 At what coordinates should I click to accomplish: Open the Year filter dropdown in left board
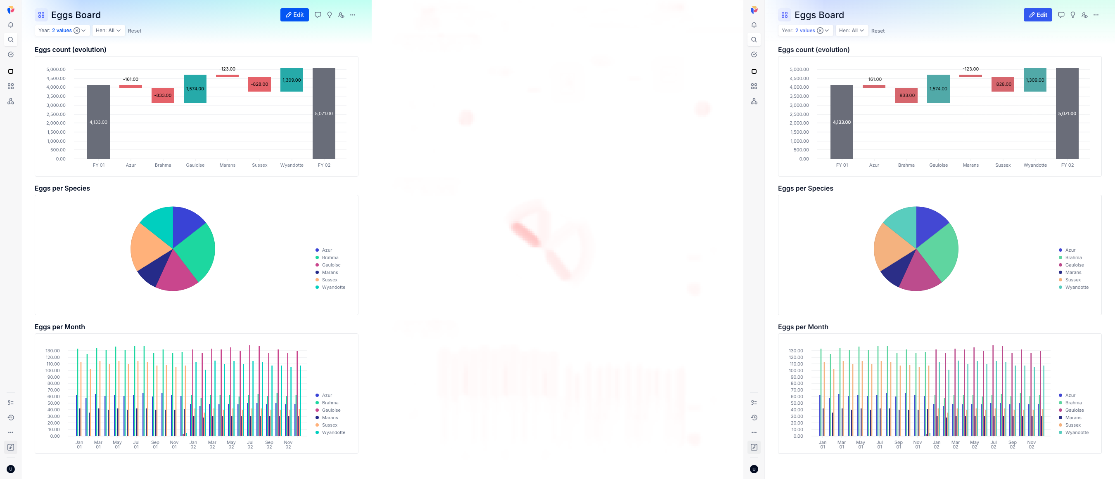coord(62,30)
